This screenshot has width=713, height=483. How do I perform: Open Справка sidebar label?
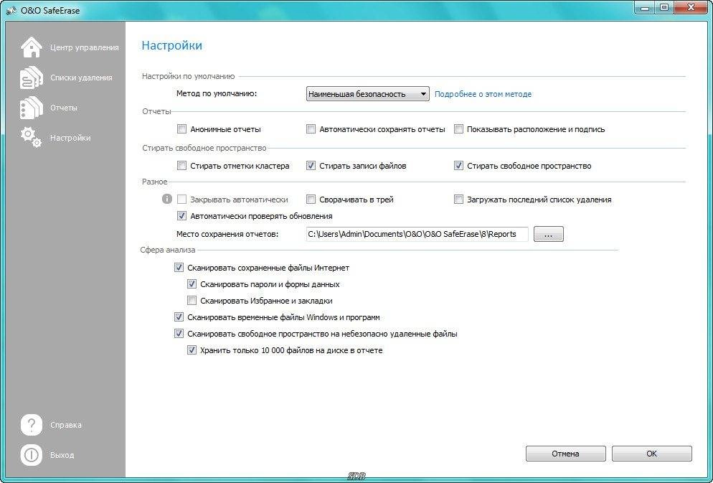(x=66, y=425)
